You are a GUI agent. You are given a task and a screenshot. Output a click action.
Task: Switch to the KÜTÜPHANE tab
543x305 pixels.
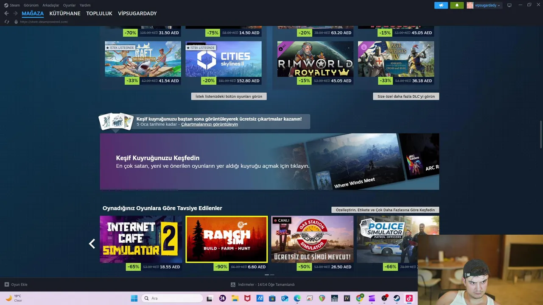click(65, 14)
